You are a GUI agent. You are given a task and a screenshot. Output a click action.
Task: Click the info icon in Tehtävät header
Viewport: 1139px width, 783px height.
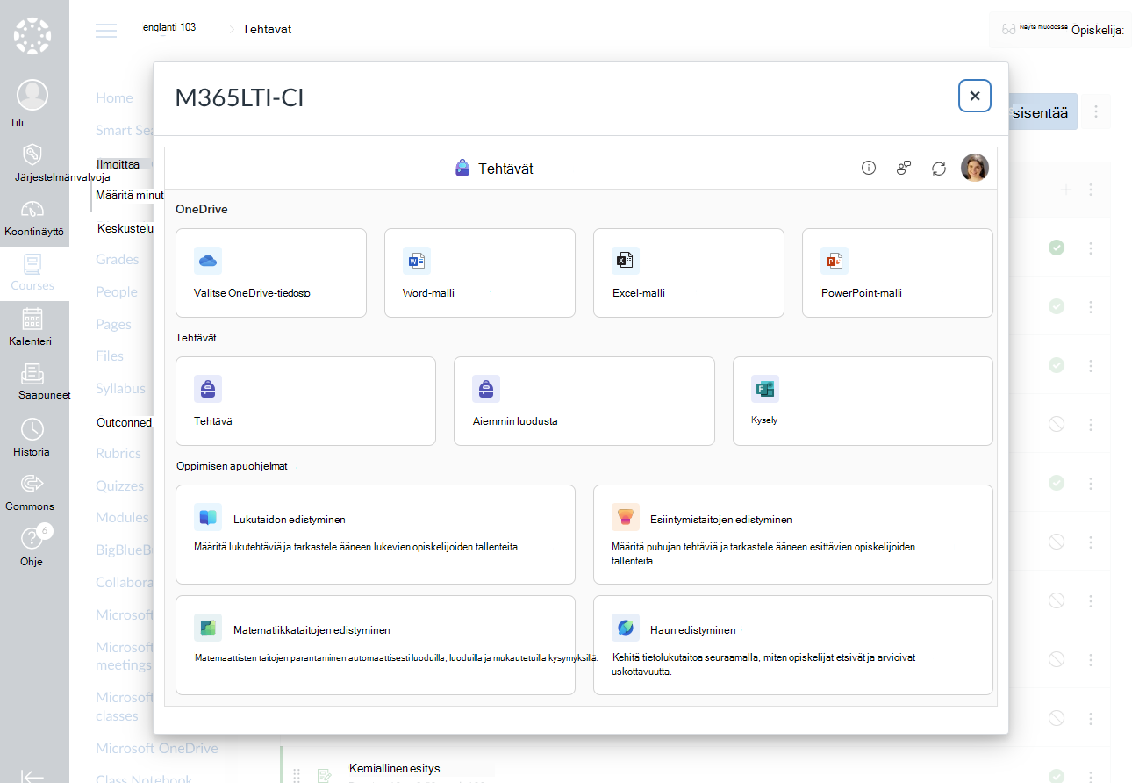[869, 168]
